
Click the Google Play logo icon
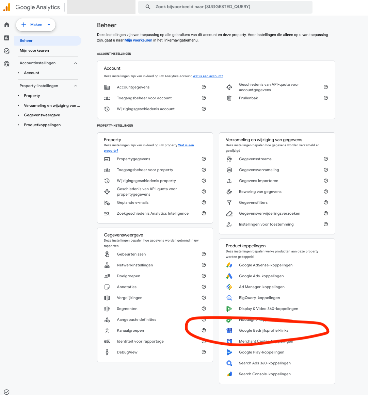tap(229, 352)
